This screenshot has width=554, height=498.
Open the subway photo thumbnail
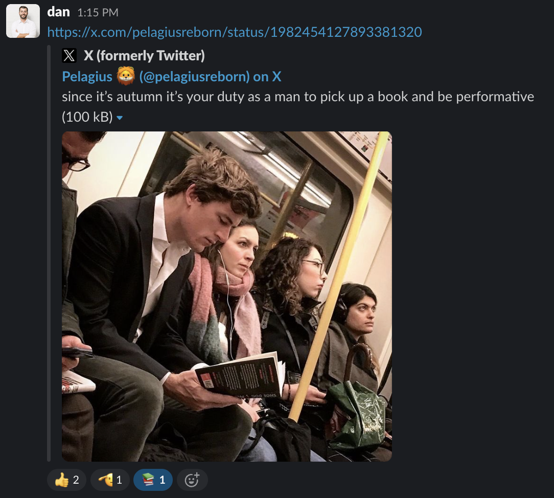click(226, 297)
